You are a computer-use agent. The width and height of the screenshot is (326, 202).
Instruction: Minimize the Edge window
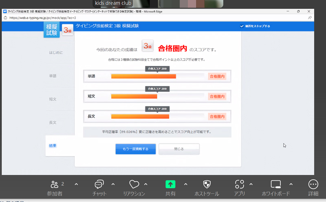tap(288, 11)
